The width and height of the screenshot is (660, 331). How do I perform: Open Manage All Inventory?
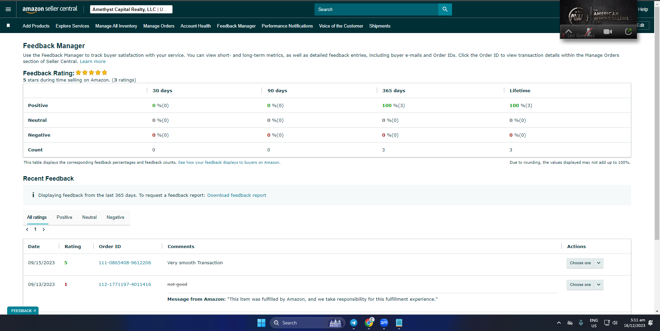click(116, 26)
